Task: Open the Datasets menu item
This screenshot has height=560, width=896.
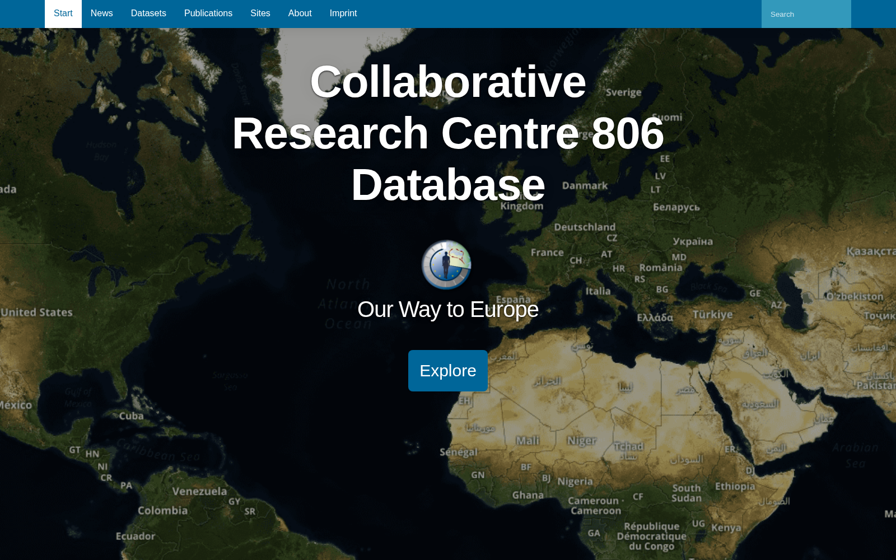Action: pos(148,13)
